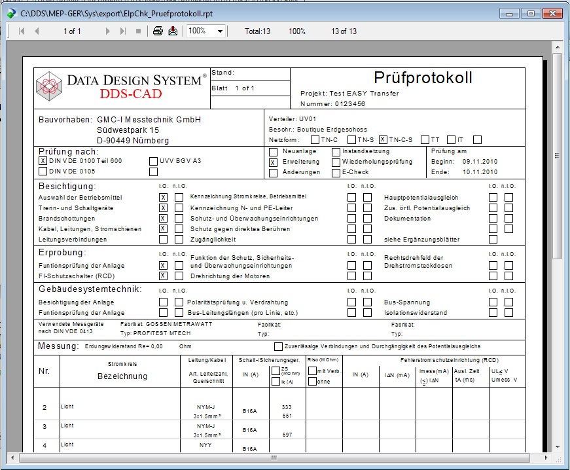
Task: Click the value '597' in row 3
Action: 287,435
